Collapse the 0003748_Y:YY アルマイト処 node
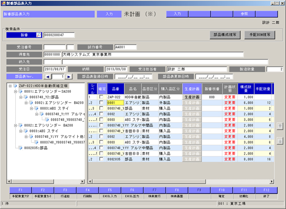The height and width of the screenshot is (209, 286). 26,137
